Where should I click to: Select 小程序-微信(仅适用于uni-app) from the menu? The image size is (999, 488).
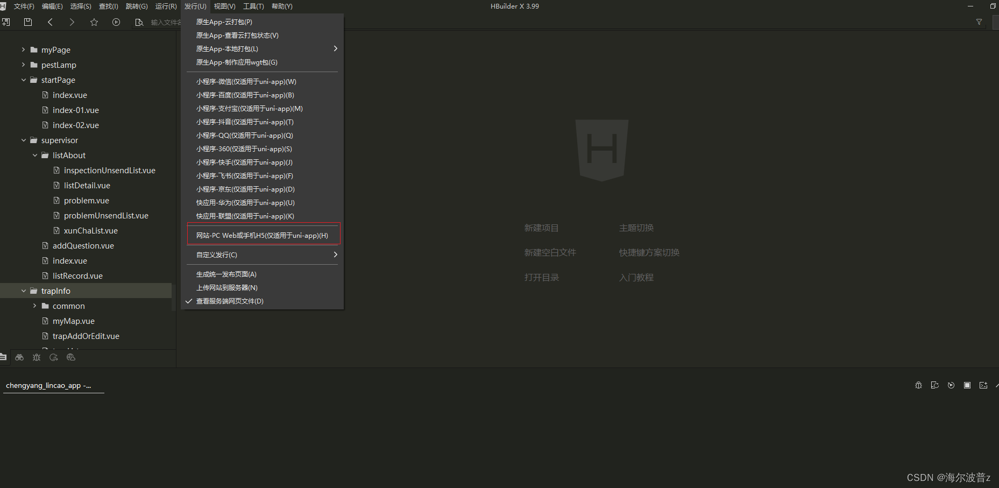click(x=246, y=81)
